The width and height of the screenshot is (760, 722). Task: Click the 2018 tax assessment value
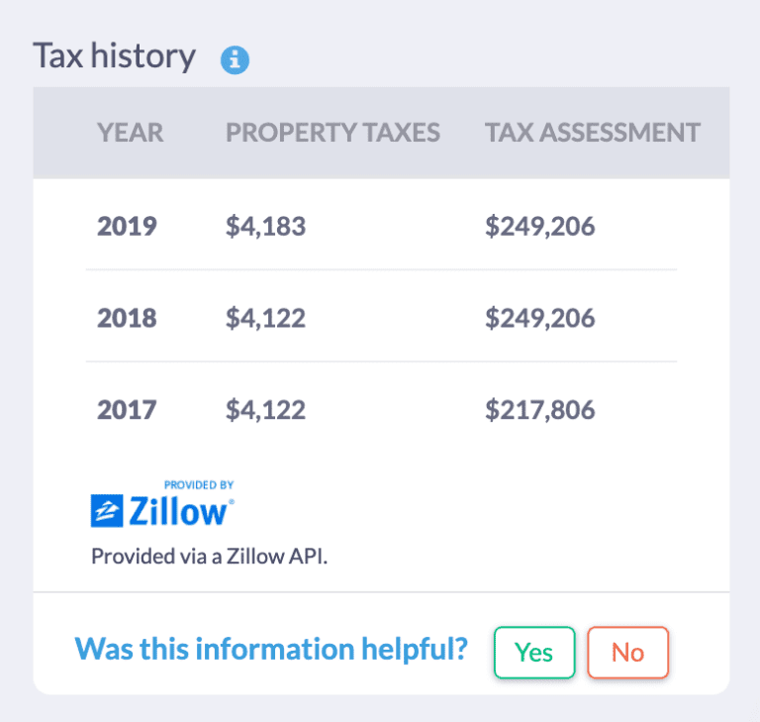539,317
